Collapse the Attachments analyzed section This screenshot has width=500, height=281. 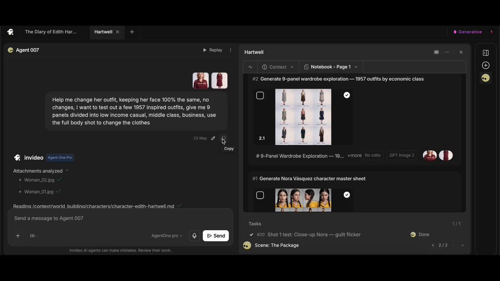coord(67,171)
